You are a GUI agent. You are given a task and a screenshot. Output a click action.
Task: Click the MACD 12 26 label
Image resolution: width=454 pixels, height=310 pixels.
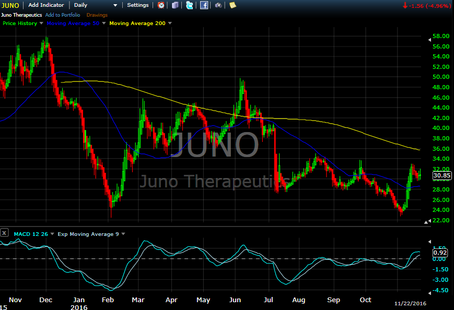click(x=31, y=234)
